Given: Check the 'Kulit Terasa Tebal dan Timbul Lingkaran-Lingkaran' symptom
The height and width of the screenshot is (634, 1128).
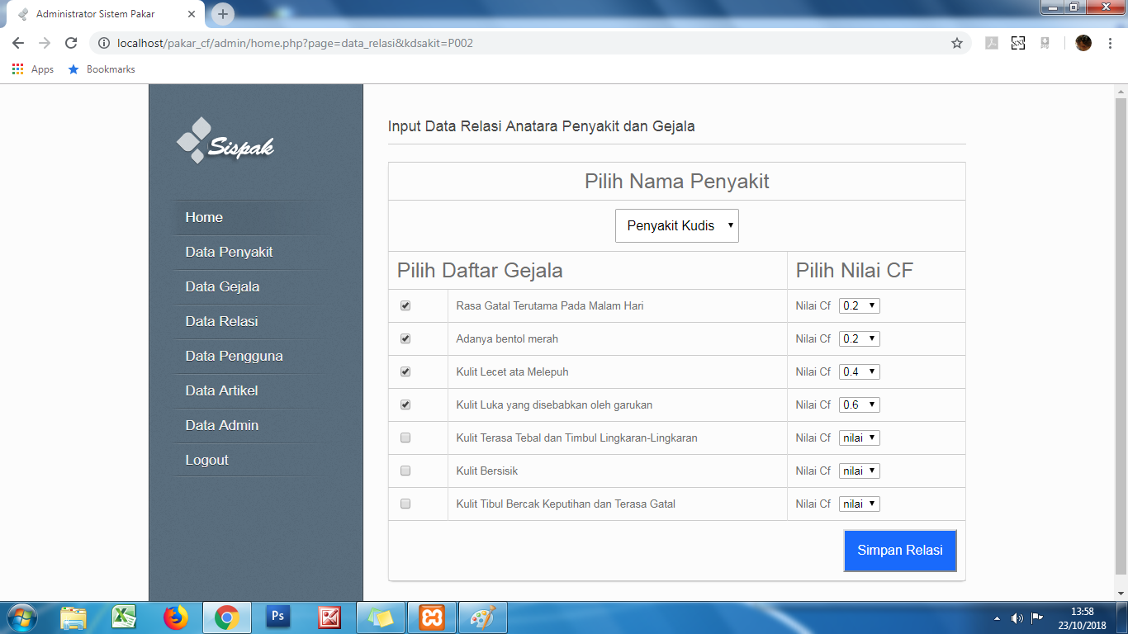Looking at the screenshot, I should tap(405, 437).
